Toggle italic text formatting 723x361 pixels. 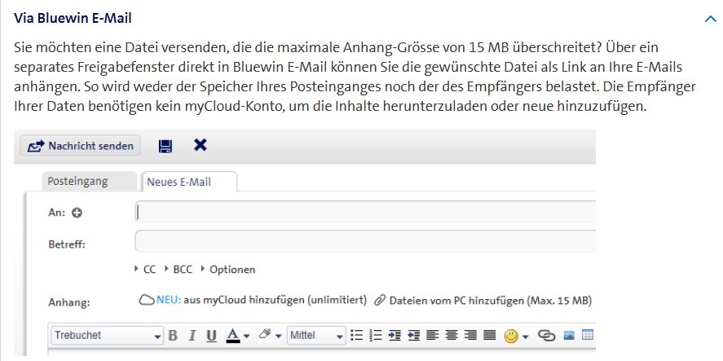(192, 335)
